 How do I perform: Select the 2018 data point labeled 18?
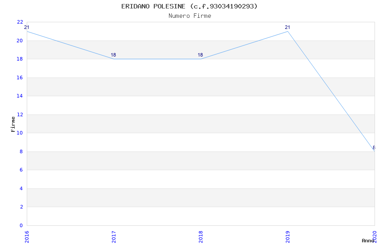click(201, 59)
